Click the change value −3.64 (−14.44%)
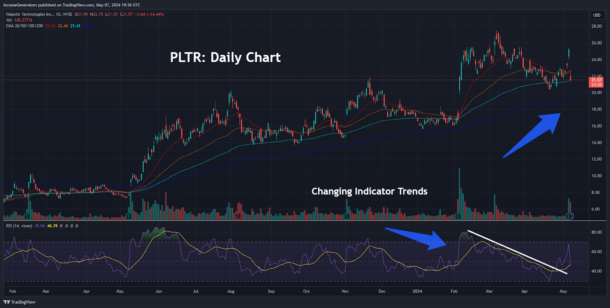610x308 pixels. [x=149, y=14]
